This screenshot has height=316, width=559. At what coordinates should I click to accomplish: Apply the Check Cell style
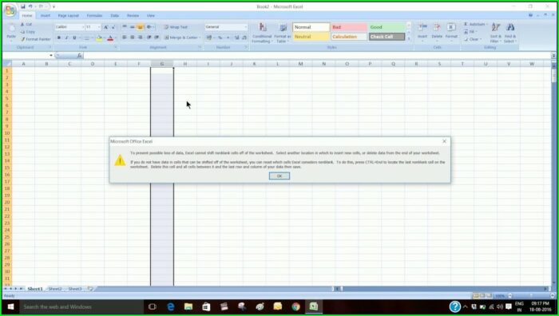(x=387, y=37)
